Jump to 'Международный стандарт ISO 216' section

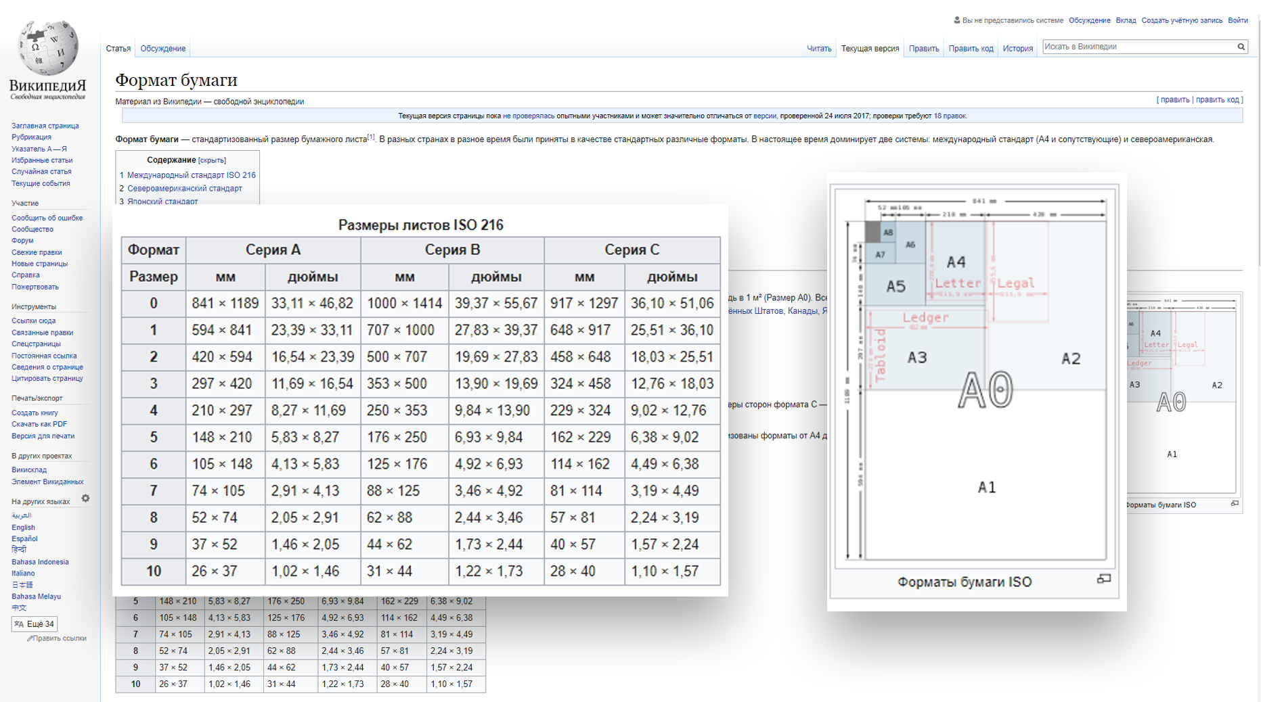(x=191, y=175)
